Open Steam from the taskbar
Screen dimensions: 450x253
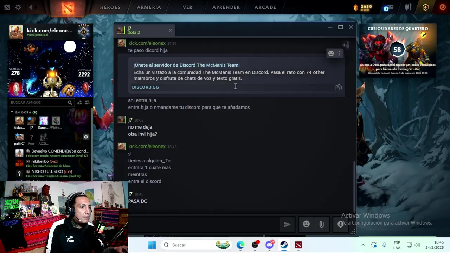pos(284,245)
